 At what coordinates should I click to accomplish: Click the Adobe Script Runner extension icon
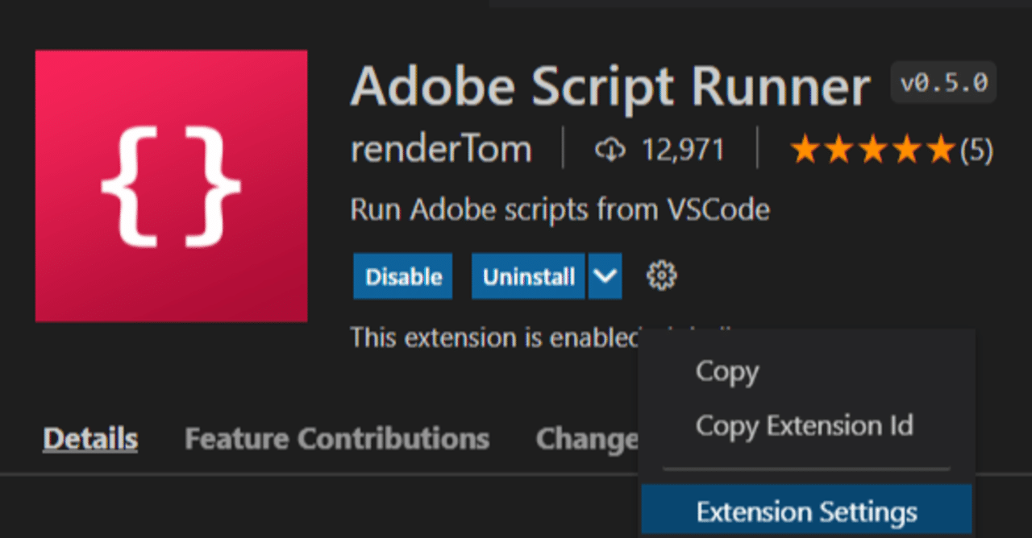click(x=171, y=184)
